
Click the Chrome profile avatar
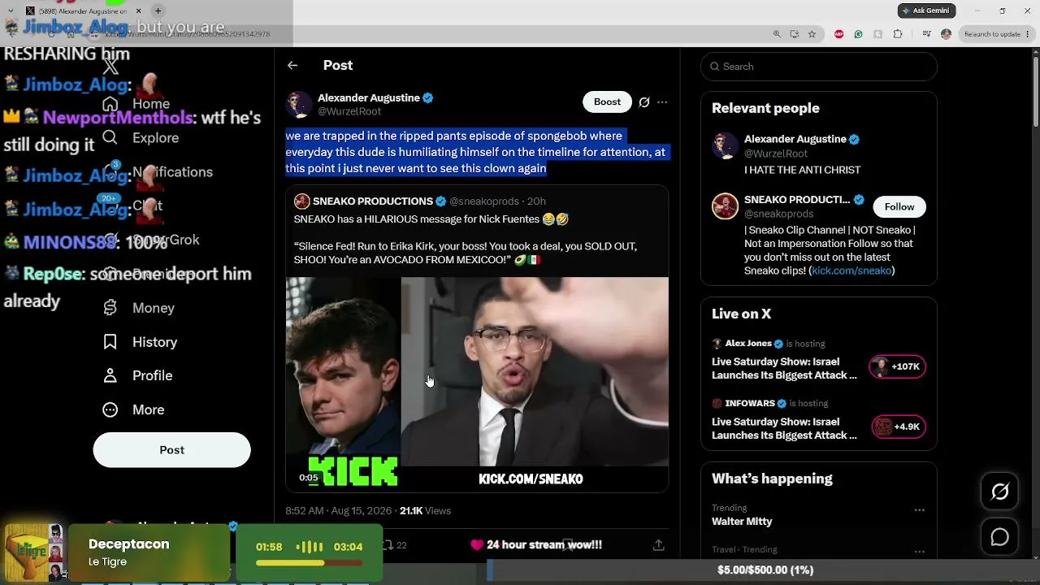[x=946, y=34]
